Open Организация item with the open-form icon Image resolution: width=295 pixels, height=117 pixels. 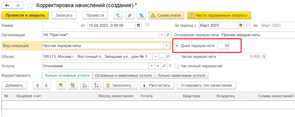pos(168,35)
